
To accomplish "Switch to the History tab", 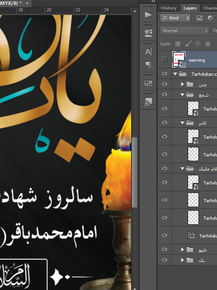I will [169, 8].
